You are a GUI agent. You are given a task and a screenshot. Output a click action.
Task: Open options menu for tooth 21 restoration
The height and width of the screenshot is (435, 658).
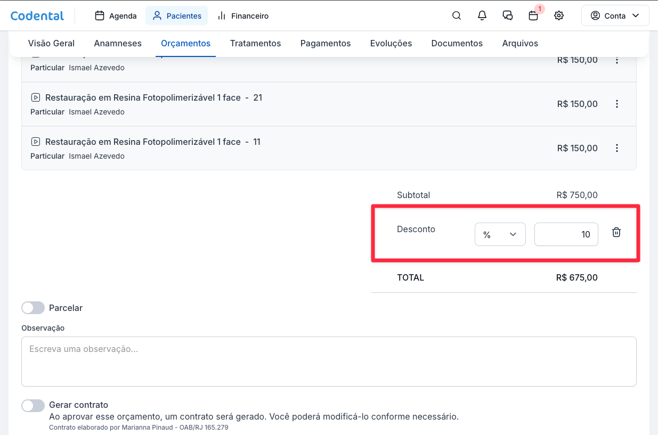617,104
